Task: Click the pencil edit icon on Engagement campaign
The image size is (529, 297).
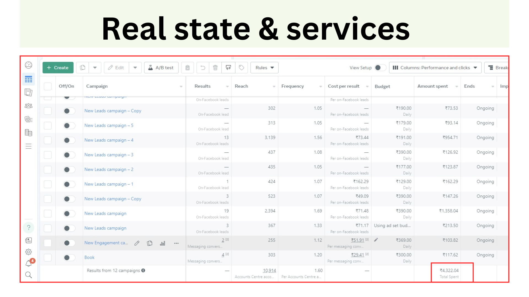Action: tap(137, 243)
